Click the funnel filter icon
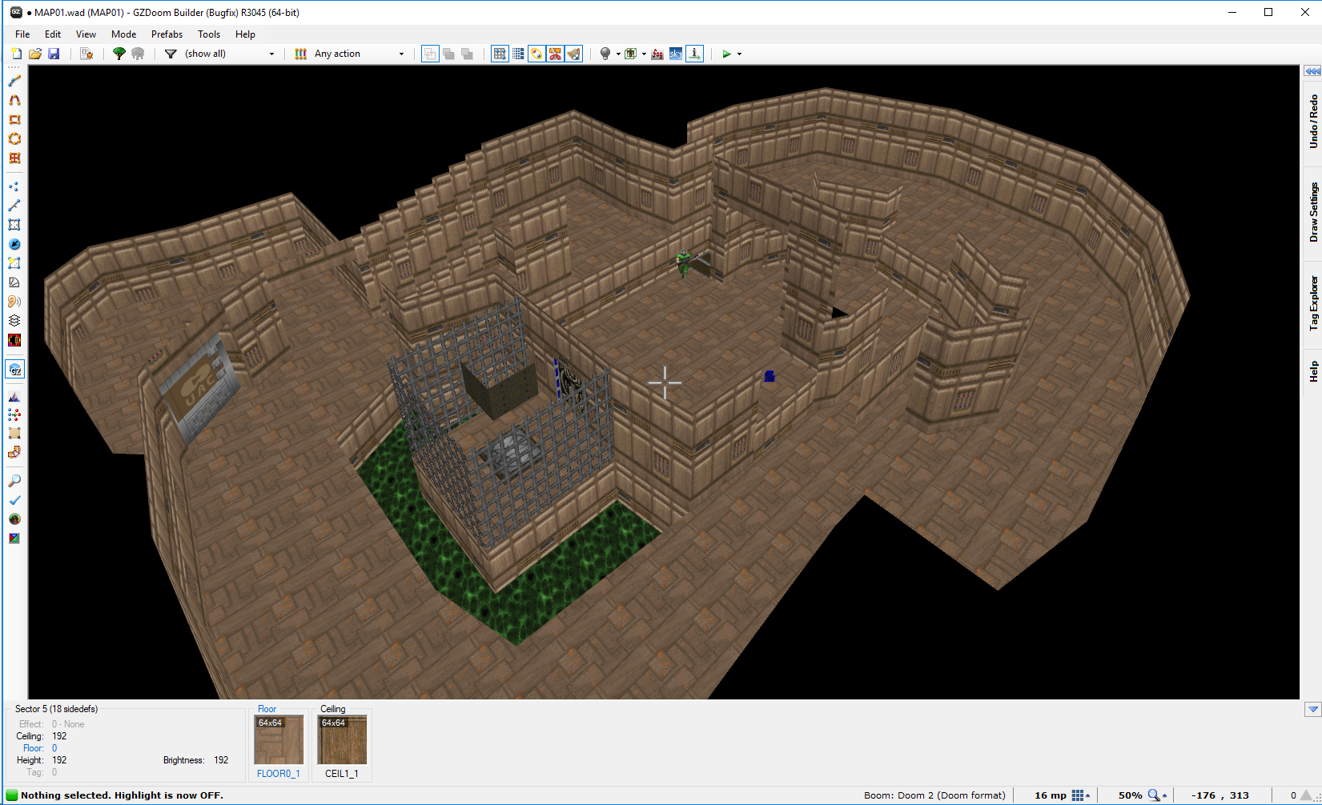This screenshot has width=1322, height=805. pos(171,54)
